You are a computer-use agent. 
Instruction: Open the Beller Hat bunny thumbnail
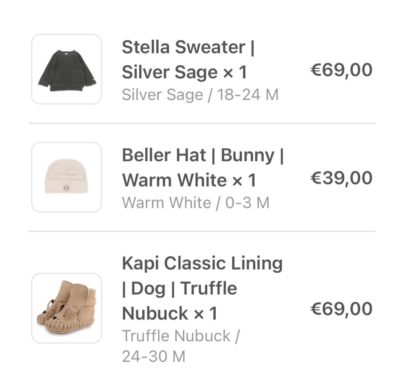(x=67, y=177)
